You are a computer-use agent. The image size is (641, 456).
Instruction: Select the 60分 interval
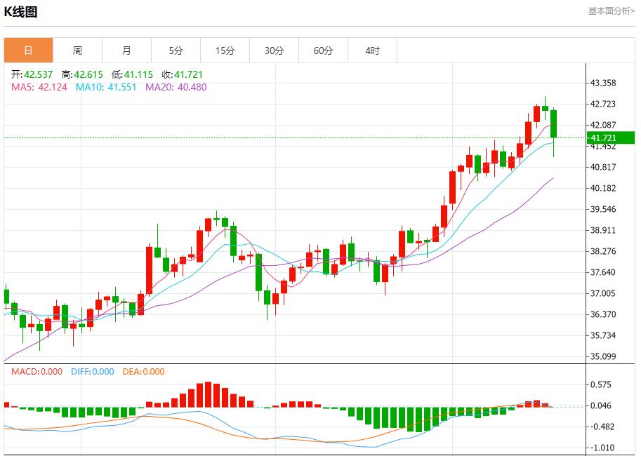click(x=323, y=50)
